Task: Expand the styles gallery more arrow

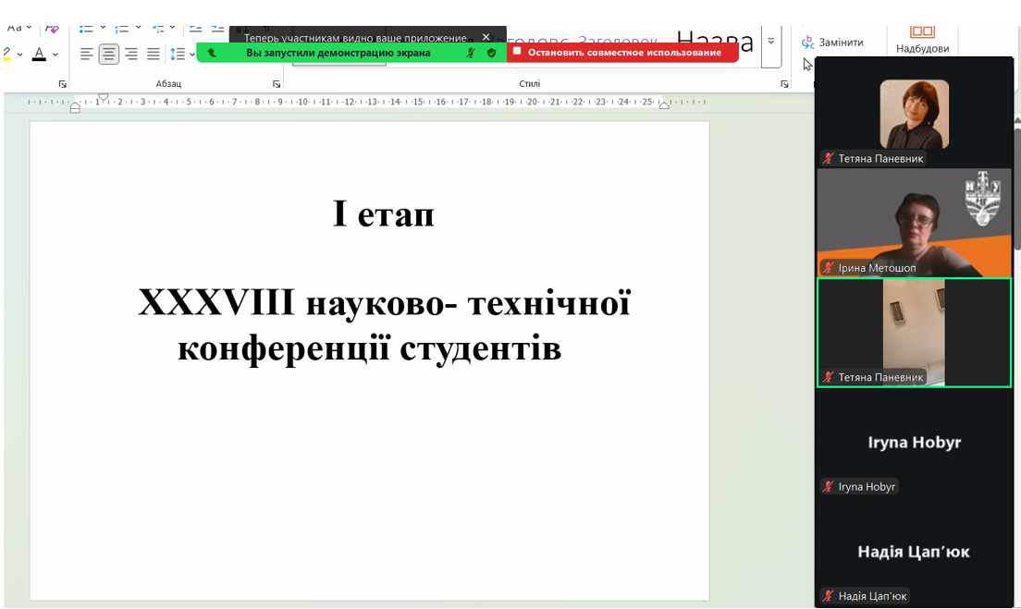Action: click(x=771, y=42)
